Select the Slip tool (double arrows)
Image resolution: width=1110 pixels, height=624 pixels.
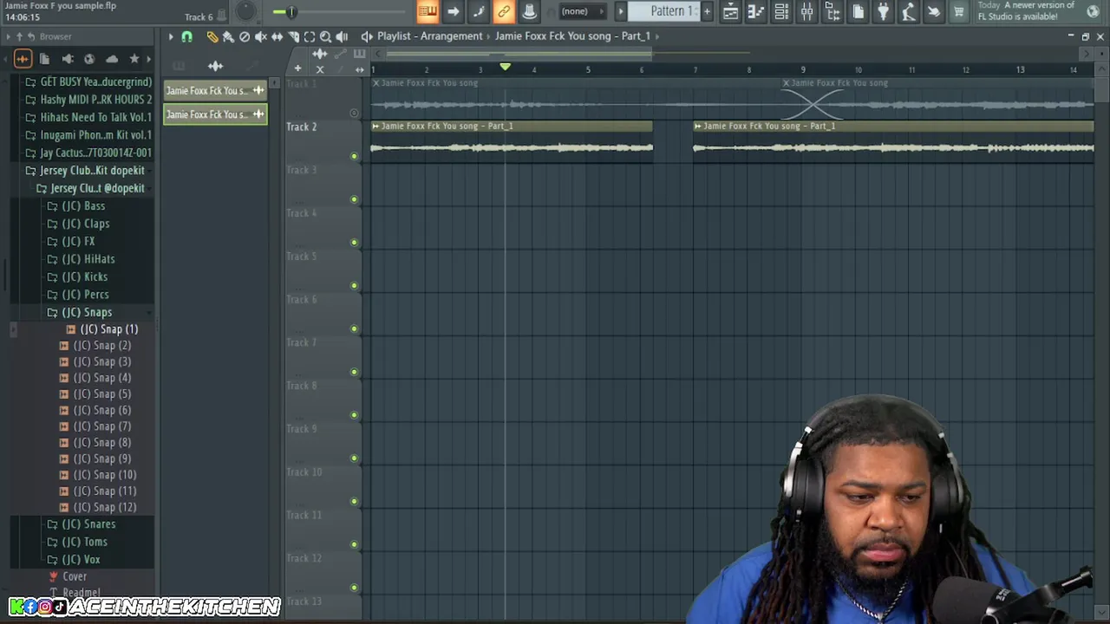[x=277, y=36]
